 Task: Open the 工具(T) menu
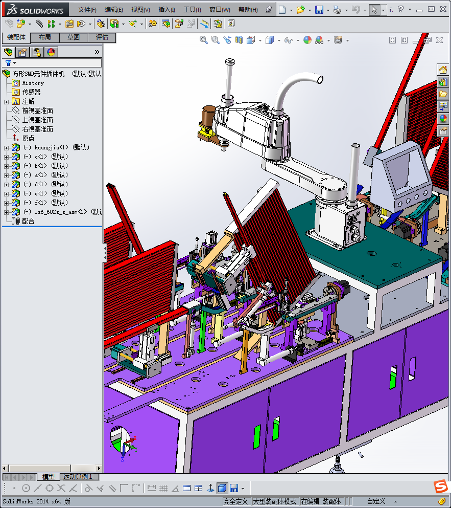[x=192, y=10]
